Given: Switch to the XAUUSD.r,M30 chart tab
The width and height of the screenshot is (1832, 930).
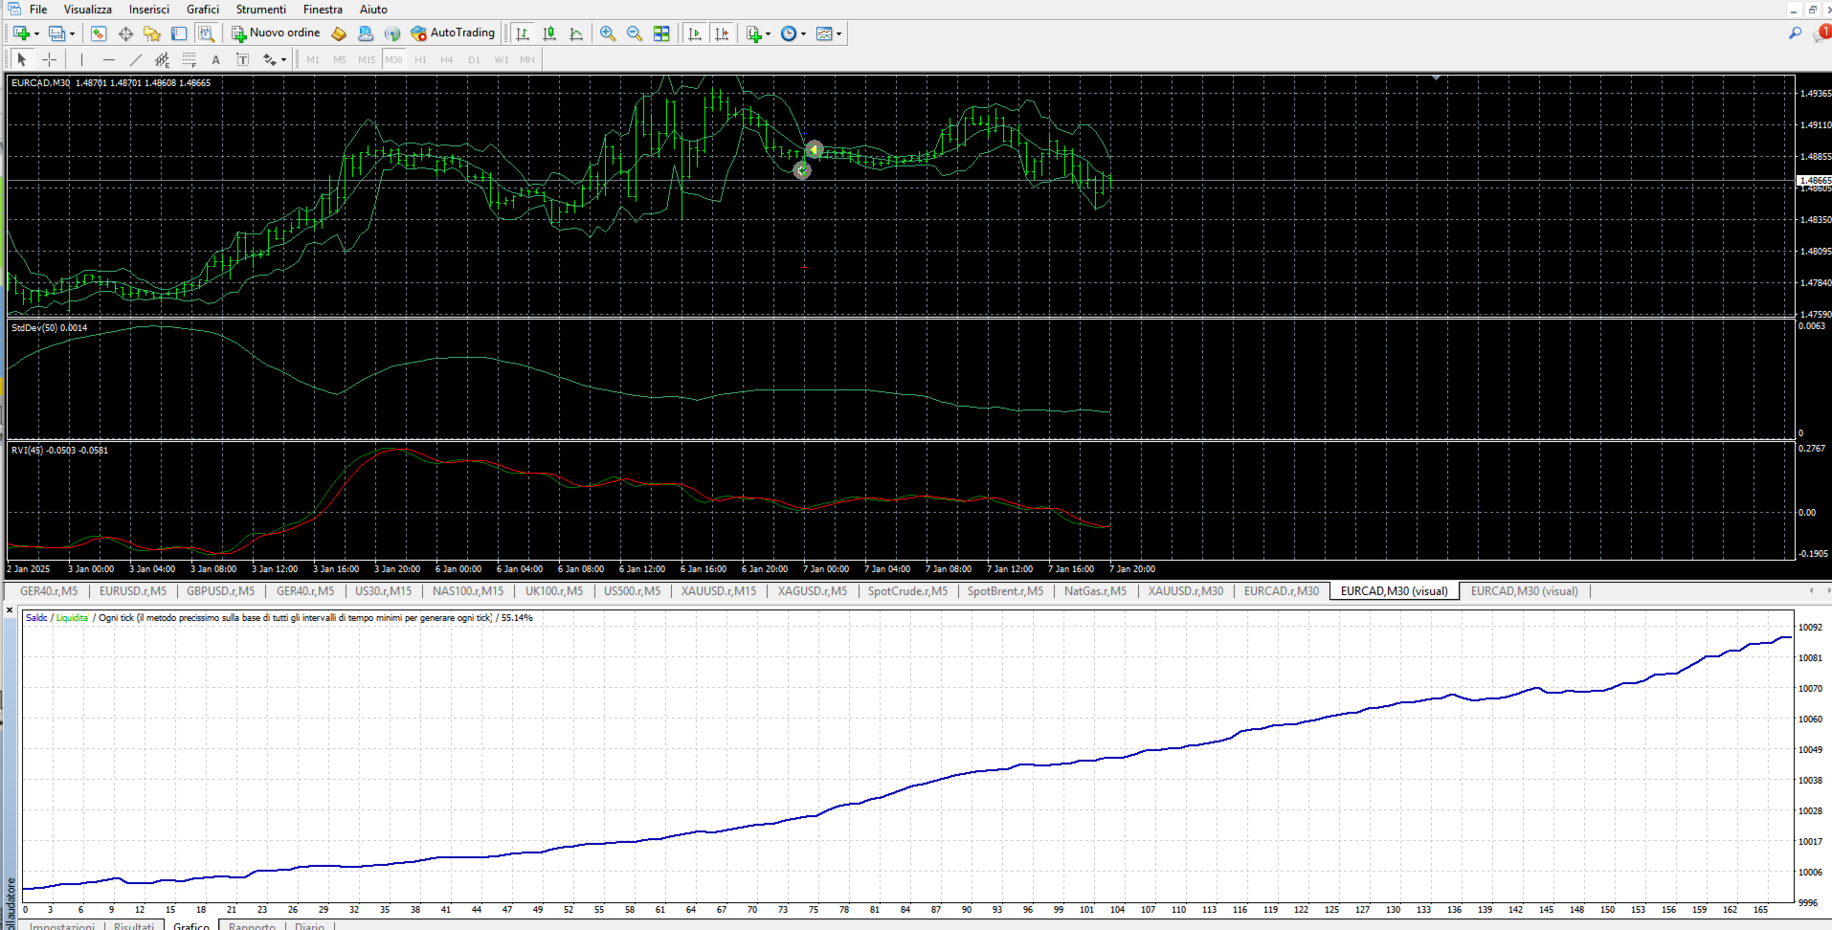Looking at the screenshot, I should coord(1185,591).
